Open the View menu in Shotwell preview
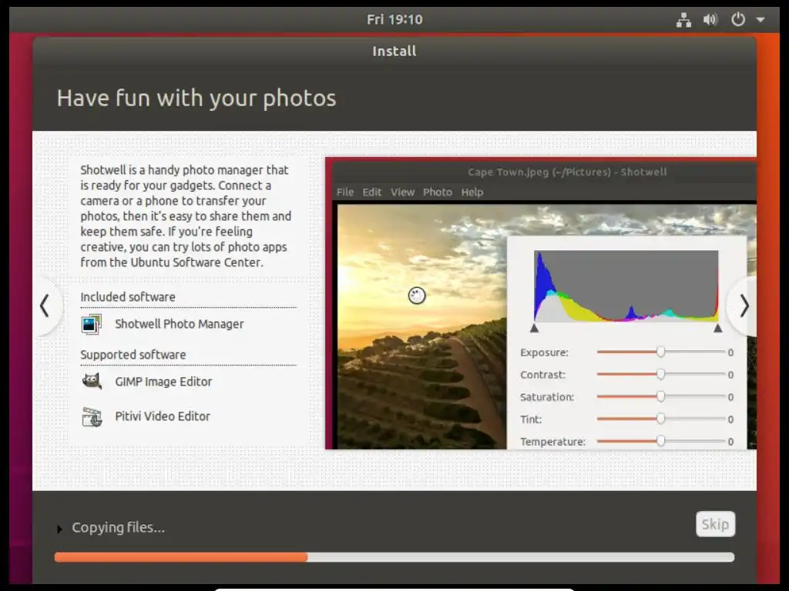 pos(402,192)
